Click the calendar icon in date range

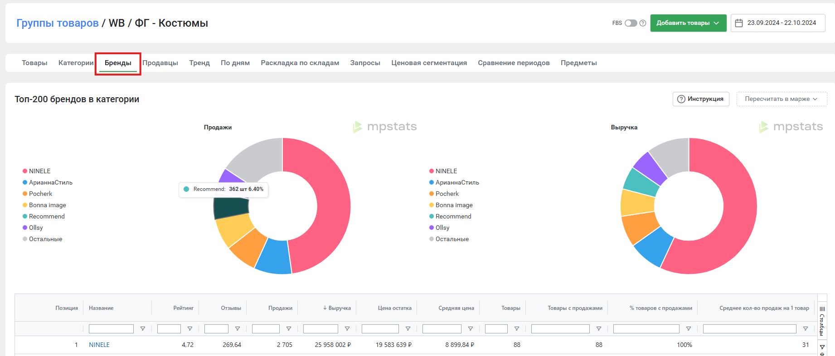(x=739, y=23)
